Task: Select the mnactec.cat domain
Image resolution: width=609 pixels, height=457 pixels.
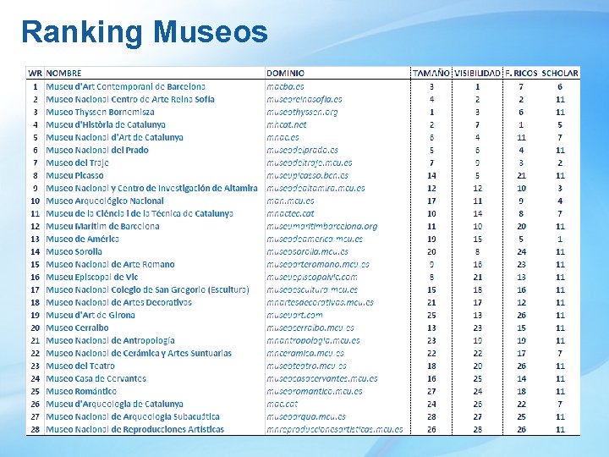Action: coord(290,214)
